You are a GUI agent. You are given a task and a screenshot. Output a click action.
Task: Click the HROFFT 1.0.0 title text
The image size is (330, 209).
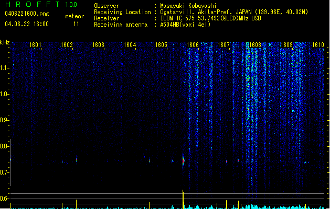point(41,4)
